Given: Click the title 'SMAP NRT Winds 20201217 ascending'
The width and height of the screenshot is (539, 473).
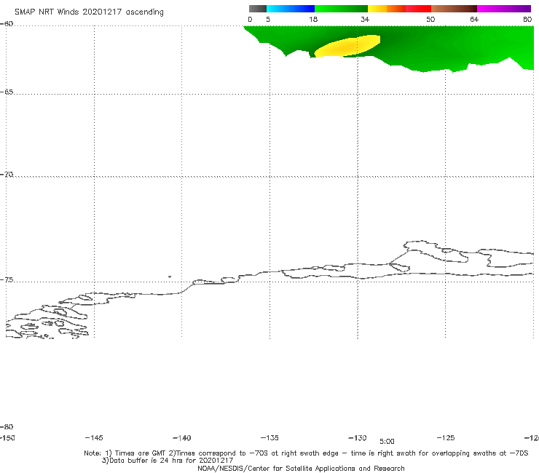Looking at the screenshot, I should tap(89, 12).
